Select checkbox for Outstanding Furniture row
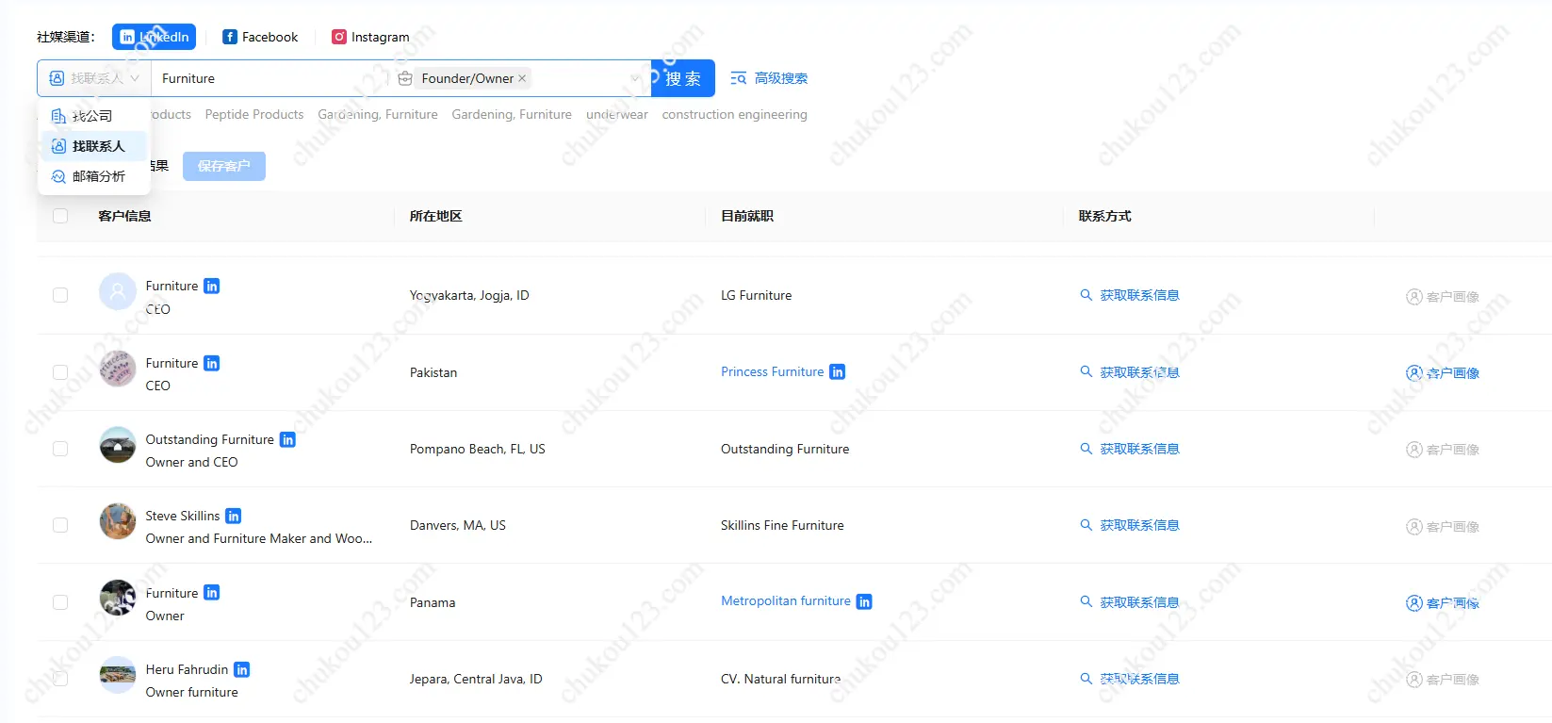This screenshot has width=1552, height=723. tap(60, 449)
